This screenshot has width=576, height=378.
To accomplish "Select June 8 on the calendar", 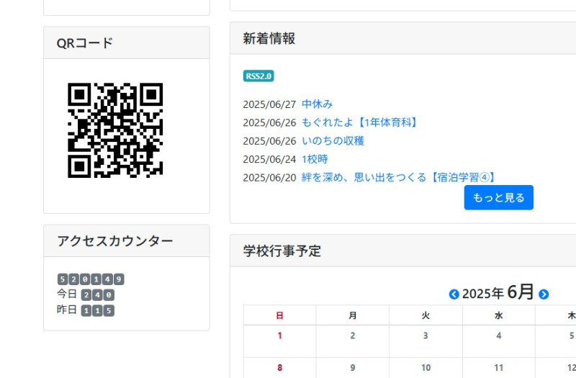I will (x=279, y=367).
